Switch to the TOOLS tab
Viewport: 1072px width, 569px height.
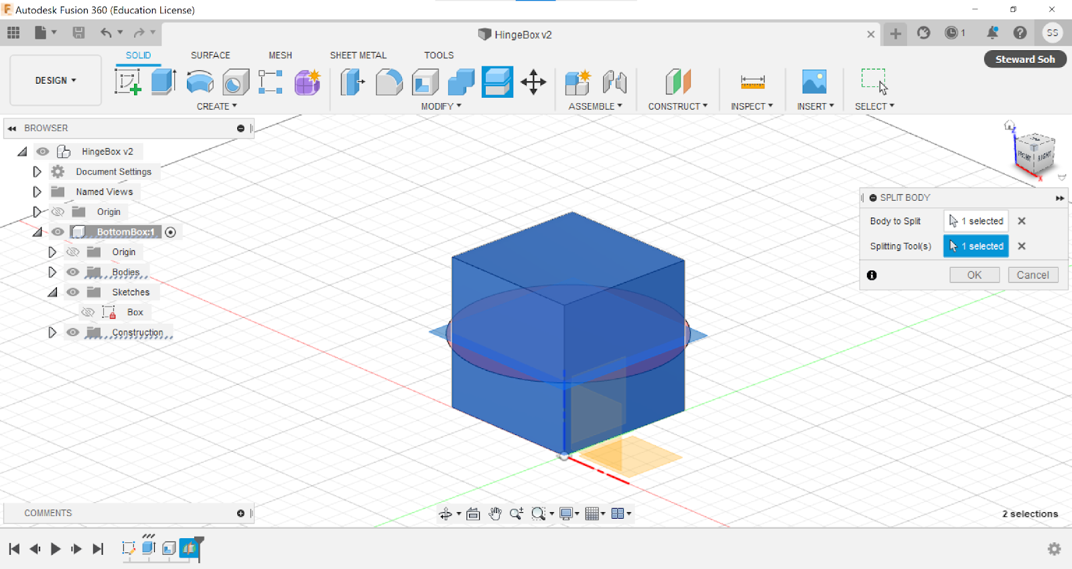[x=439, y=56]
